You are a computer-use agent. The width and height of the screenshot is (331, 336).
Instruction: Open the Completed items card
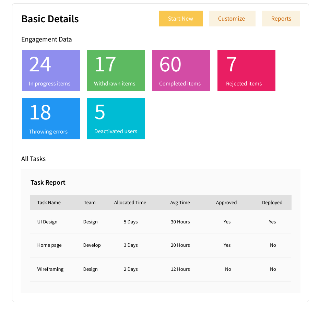click(181, 70)
